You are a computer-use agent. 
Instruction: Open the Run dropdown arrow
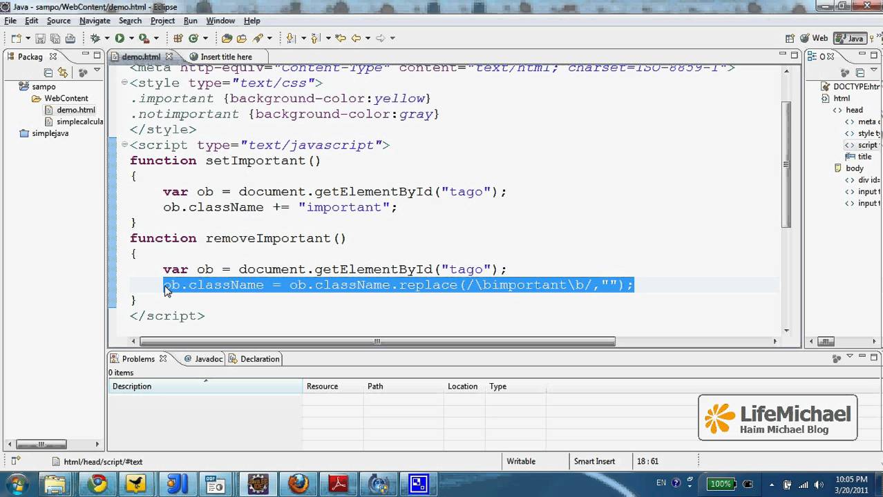[131, 39]
